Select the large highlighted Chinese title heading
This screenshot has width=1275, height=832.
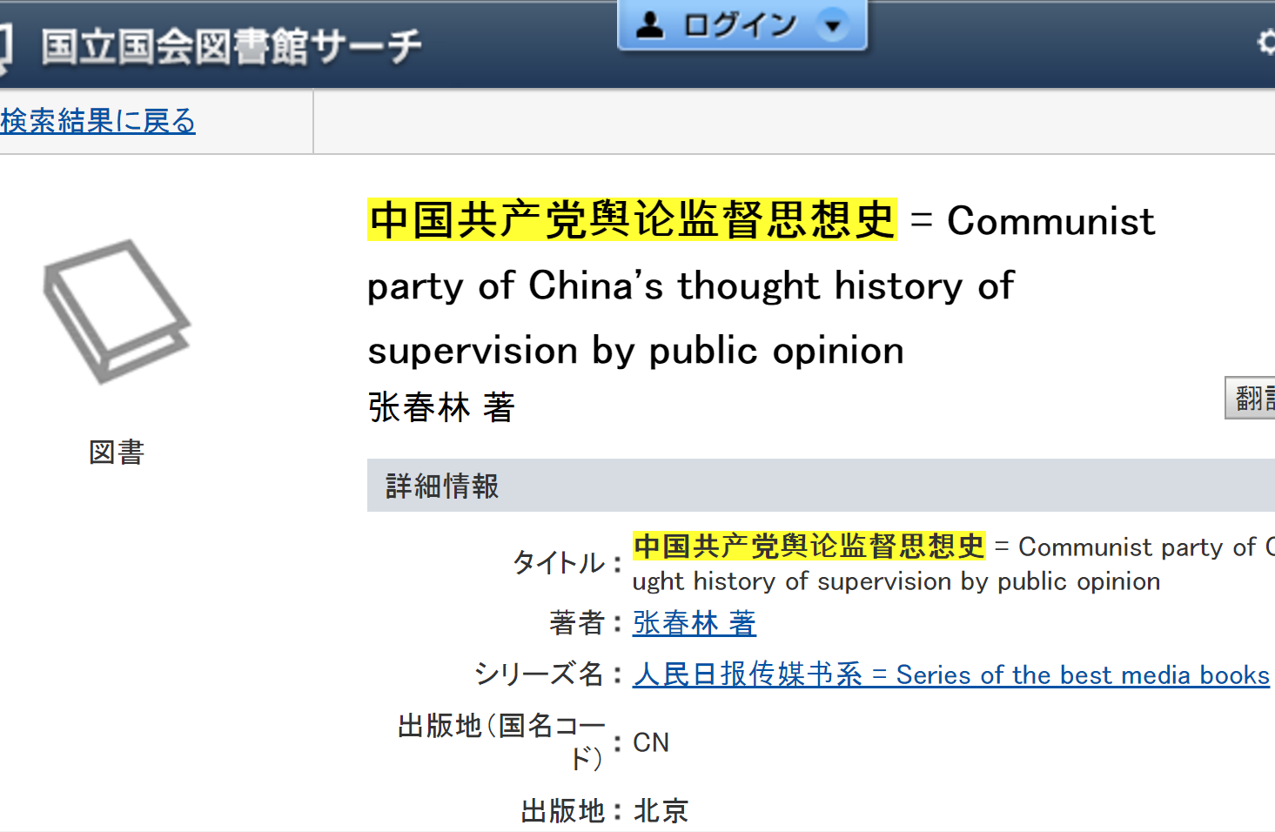pos(632,220)
